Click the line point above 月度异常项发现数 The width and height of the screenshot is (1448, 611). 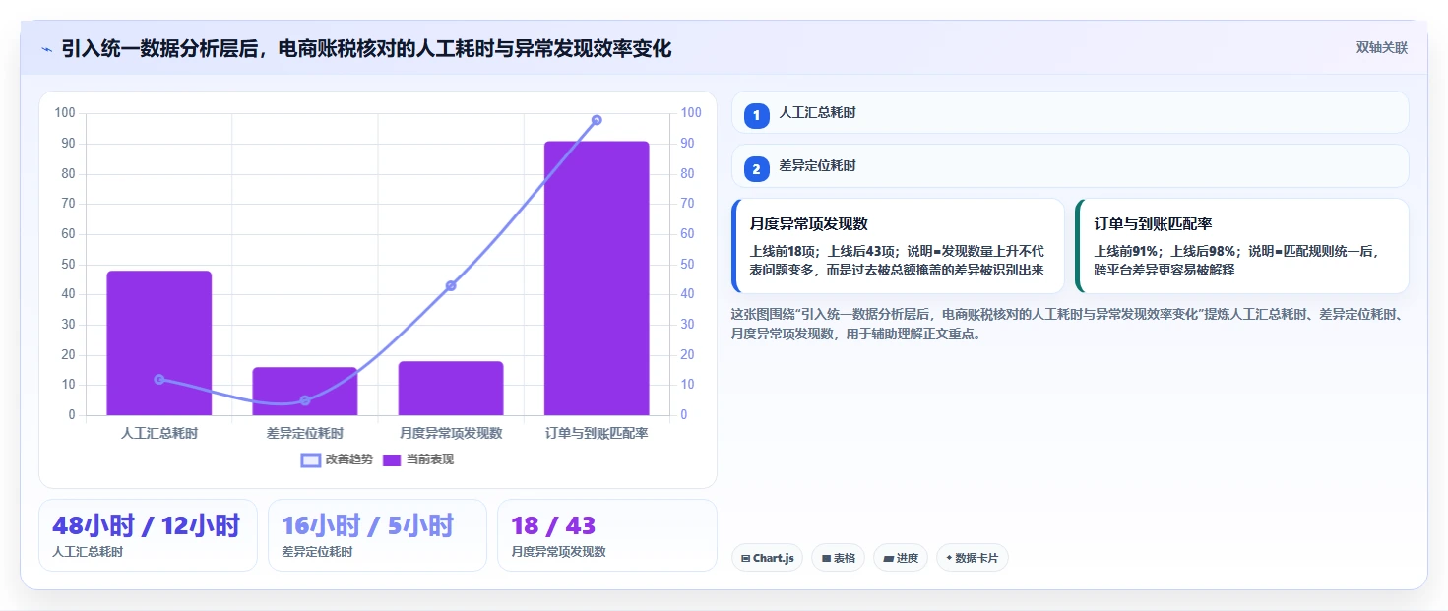tap(451, 285)
